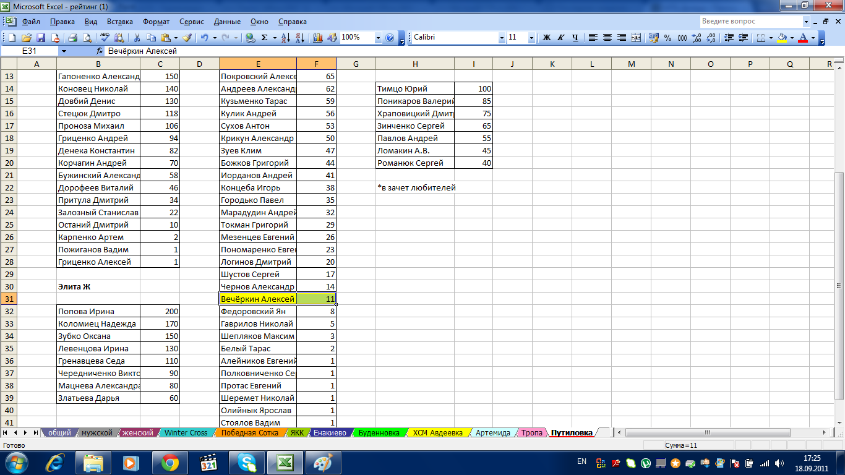The width and height of the screenshot is (845, 475).
Task: Expand the font size dropdown
Action: (x=531, y=38)
